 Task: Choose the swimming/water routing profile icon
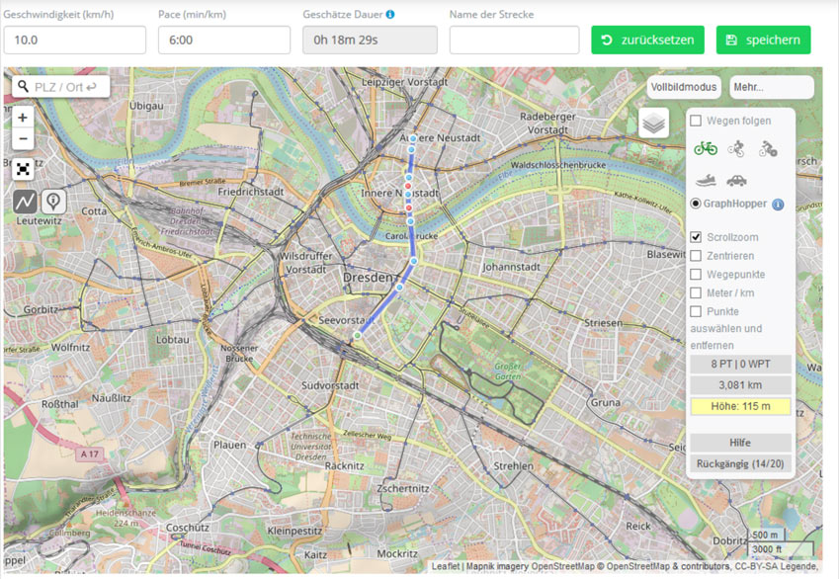705,180
